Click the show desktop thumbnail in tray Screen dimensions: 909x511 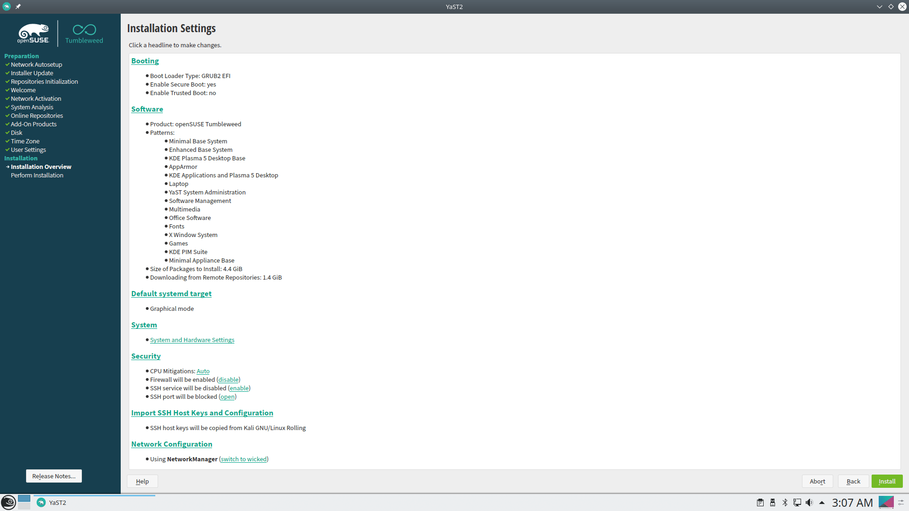(x=886, y=502)
